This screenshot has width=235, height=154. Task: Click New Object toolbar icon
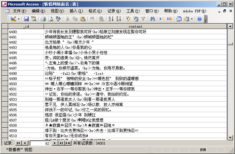[186, 19]
